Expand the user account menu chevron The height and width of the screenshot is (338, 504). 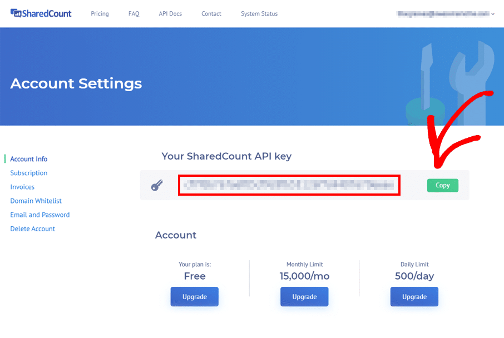coord(494,13)
